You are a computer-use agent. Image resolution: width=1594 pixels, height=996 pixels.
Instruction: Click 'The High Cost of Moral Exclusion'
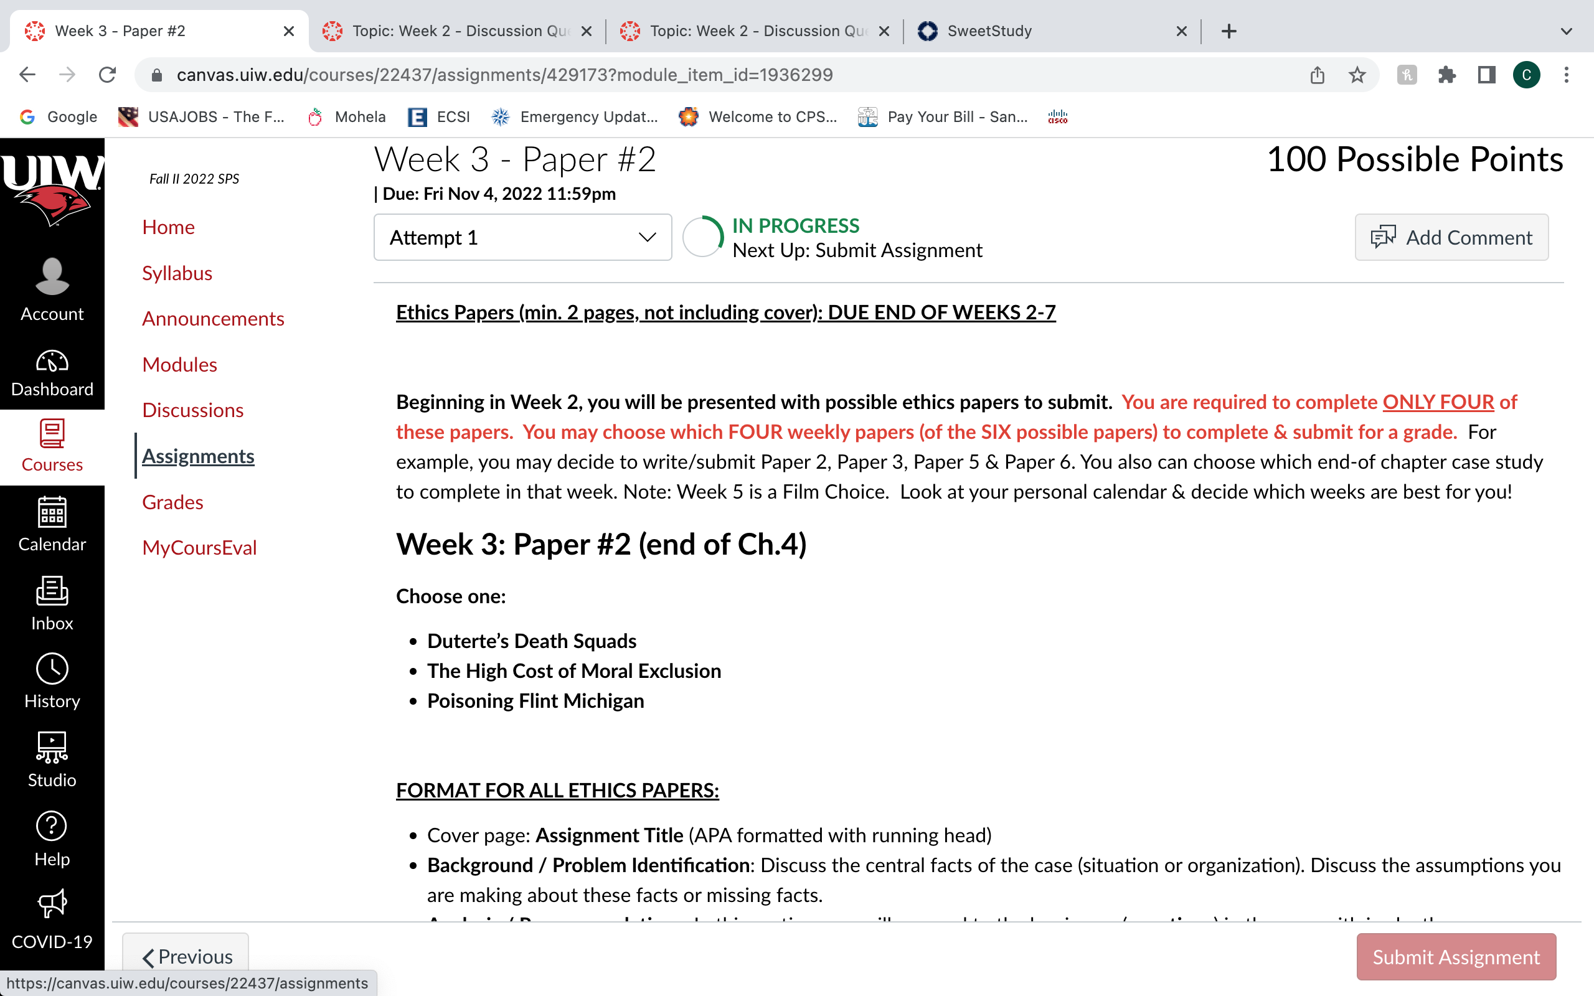coord(573,670)
